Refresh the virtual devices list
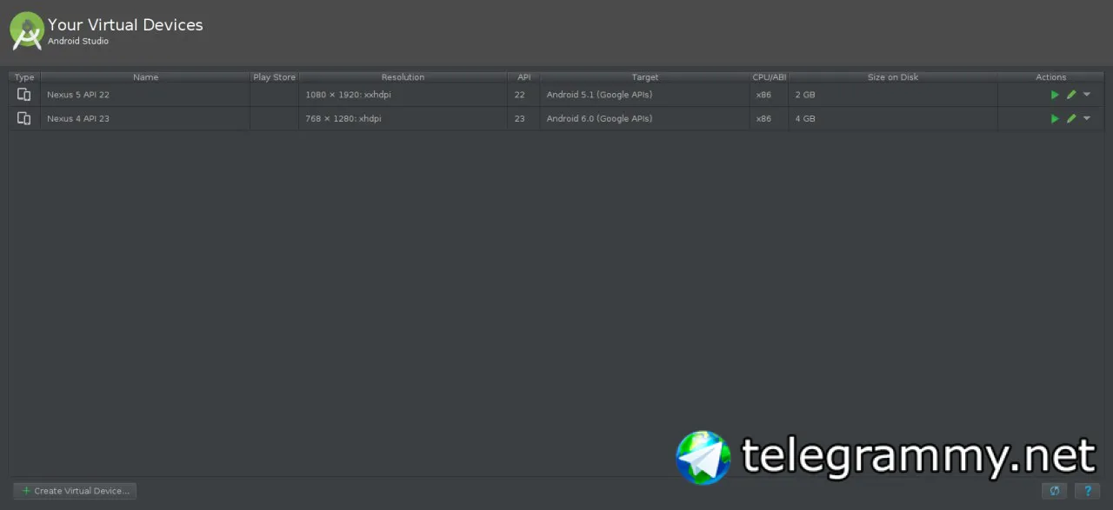 point(1054,491)
